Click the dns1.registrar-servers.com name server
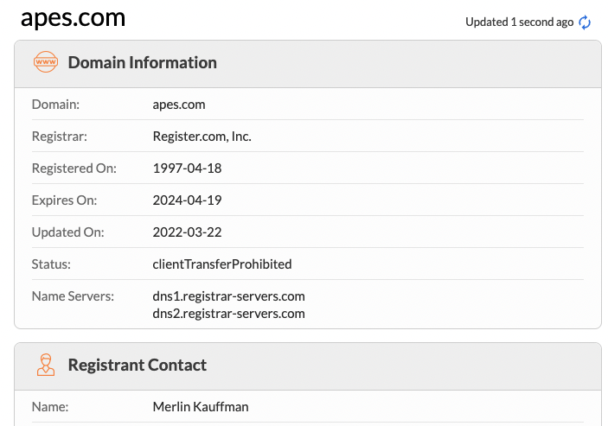Viewport: 608px width, 426px height. (229, 296)
